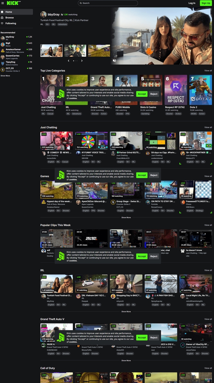The height and width of the screenshot is (383, 214).
Task: Click View all for Just Chatting
Action: click(x=208, y=127)
